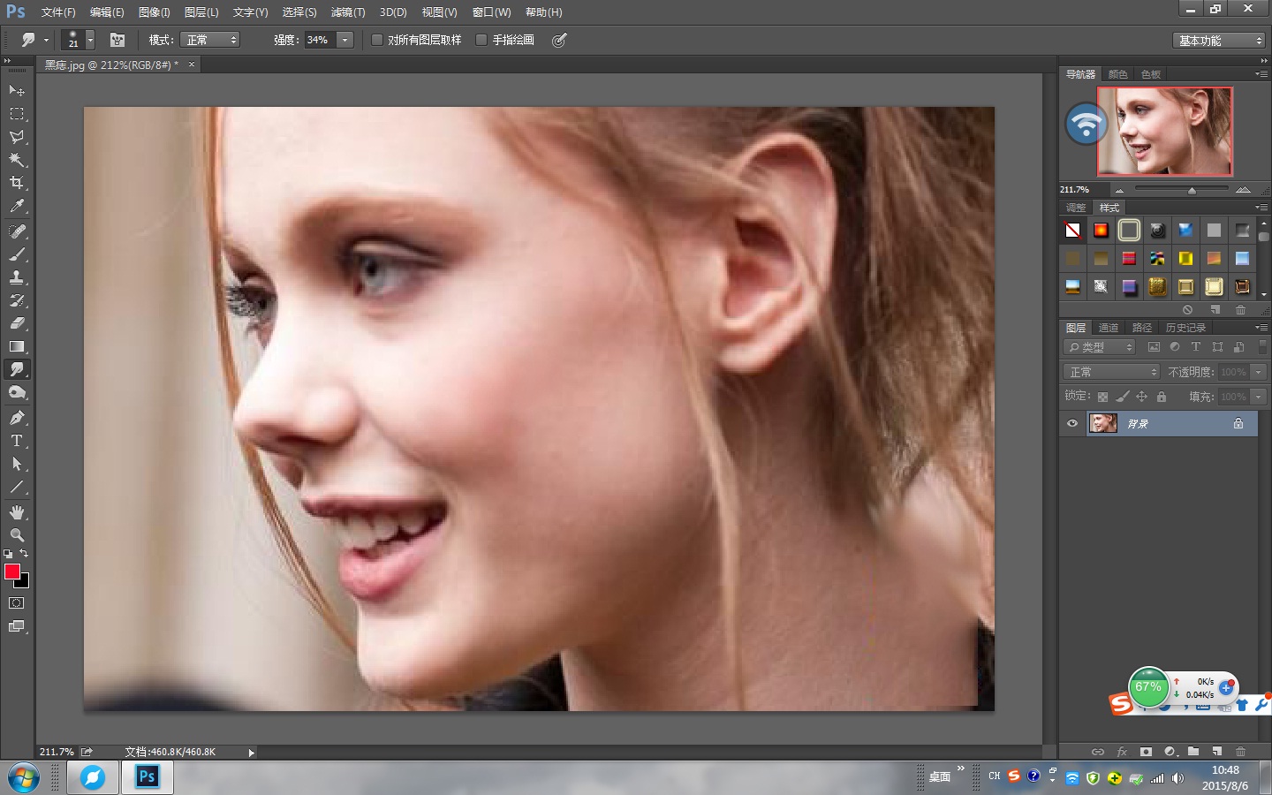The width and height of the screenshot is (1272, 795).
Task: Select the Magic Wand tool
Action: [x=17, y=160]
